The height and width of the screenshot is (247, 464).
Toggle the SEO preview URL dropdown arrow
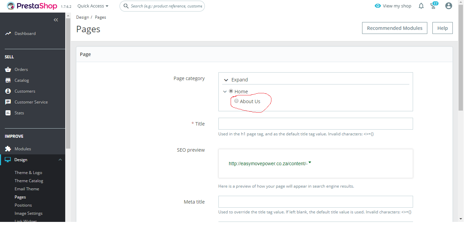tap(310, 163)
